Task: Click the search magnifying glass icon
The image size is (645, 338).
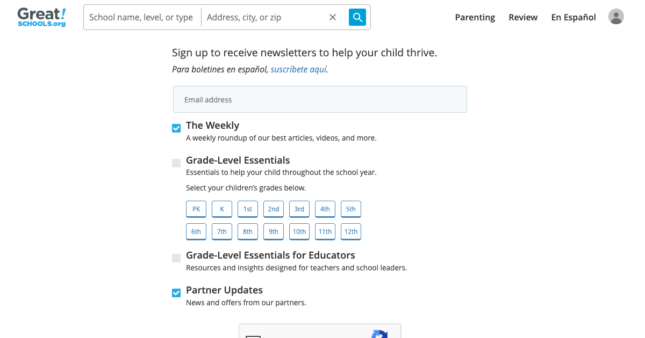Action: [x=357, y=17]
